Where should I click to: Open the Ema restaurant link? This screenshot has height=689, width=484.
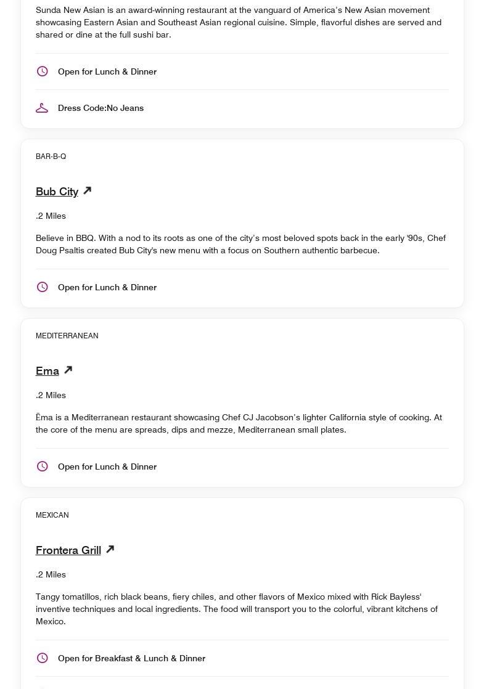47,371
